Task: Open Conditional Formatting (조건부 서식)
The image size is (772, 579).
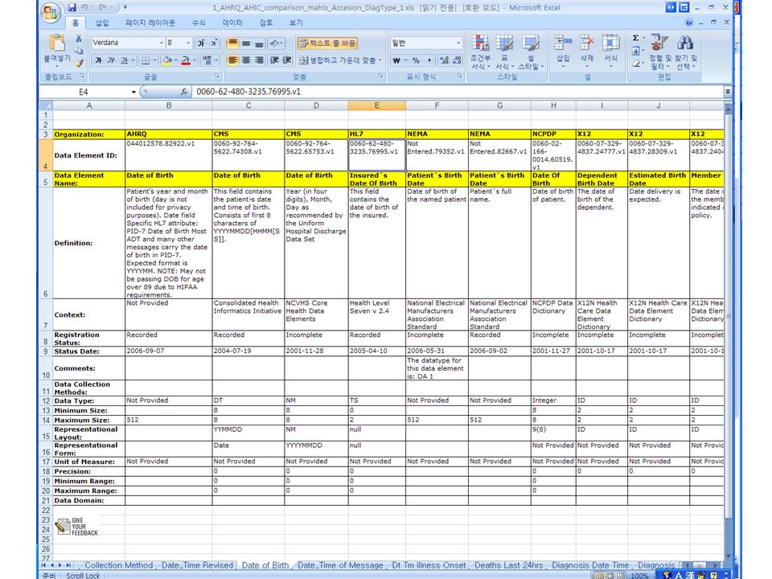Action: coord(480,52)
